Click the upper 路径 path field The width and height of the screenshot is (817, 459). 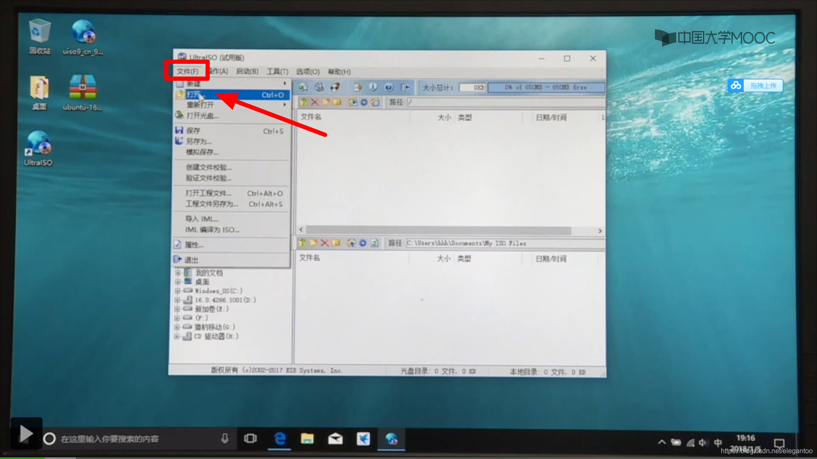[x=506, y=102]
